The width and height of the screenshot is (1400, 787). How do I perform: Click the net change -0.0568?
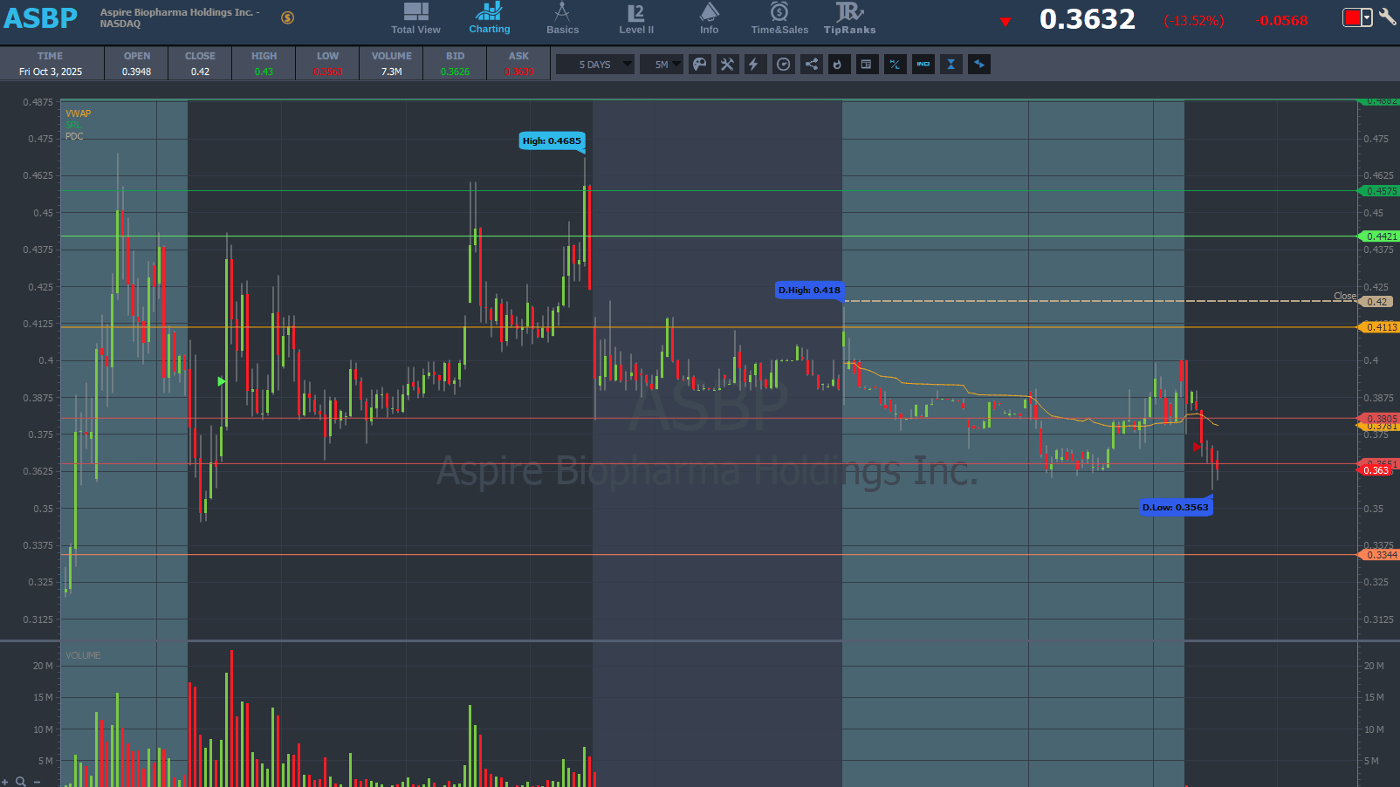1283,21
